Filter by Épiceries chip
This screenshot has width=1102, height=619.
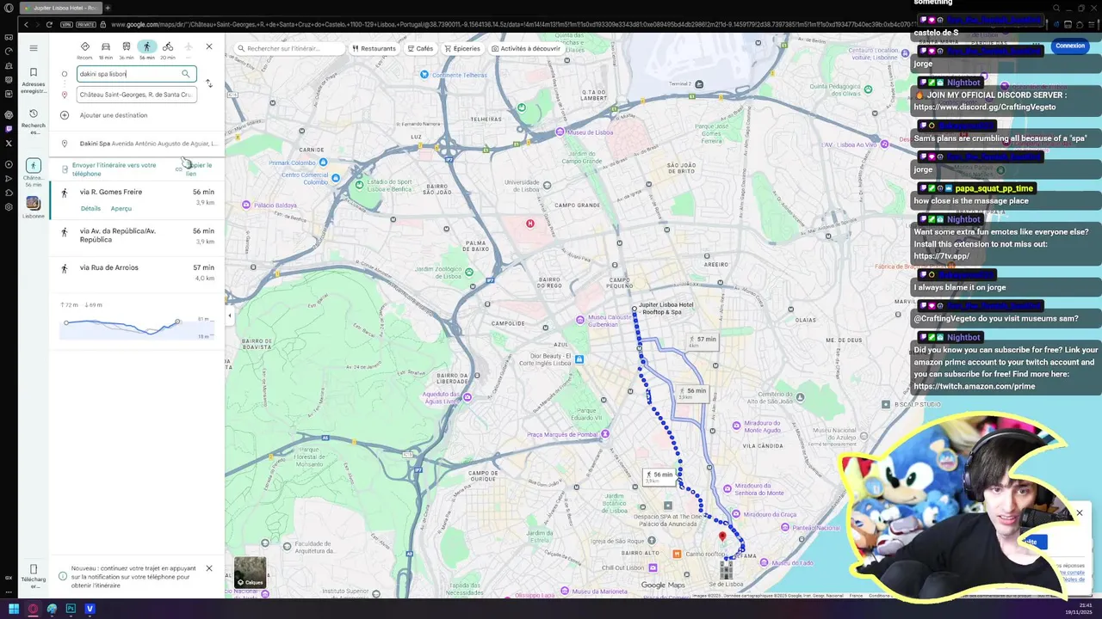[462, 49]
